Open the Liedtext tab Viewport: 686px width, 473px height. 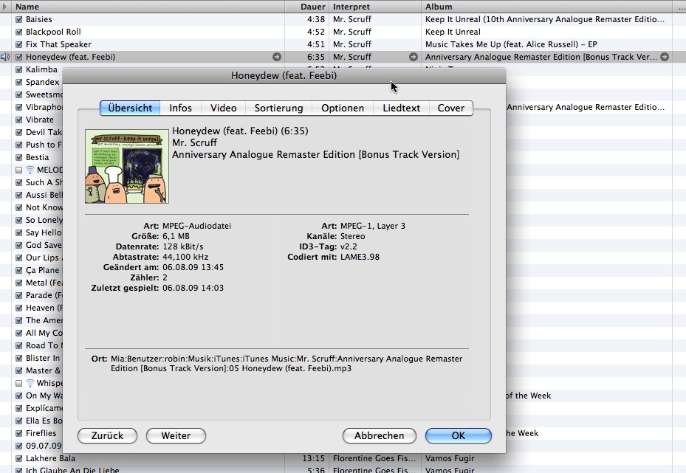(x=401, y=108)
